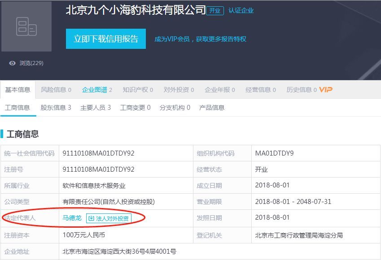This screenshot has height=260, width=381.
Task: View the 工商变更 sub-tab
Action: click(x=135, y=108)
